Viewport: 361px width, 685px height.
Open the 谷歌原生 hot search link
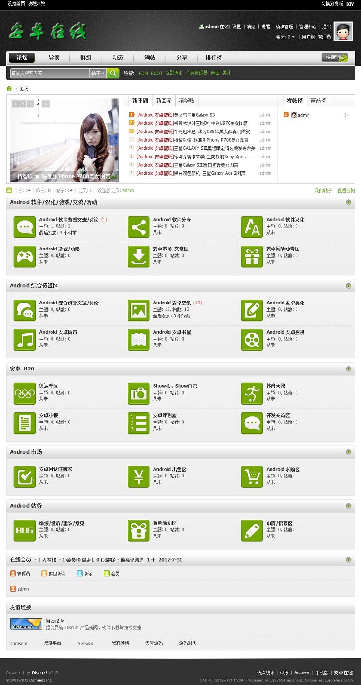point(174,73)
